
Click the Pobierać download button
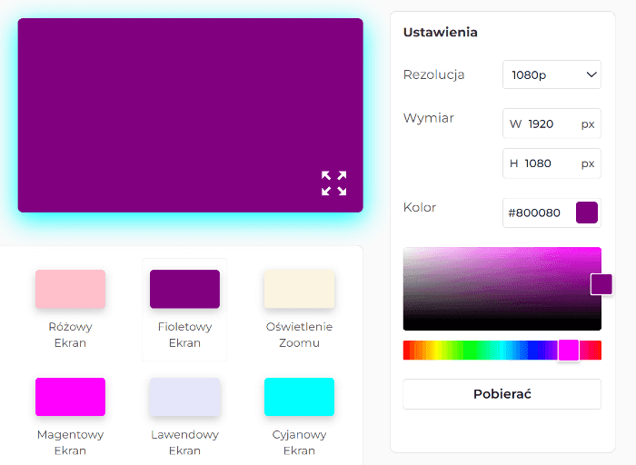coord(502,394)
